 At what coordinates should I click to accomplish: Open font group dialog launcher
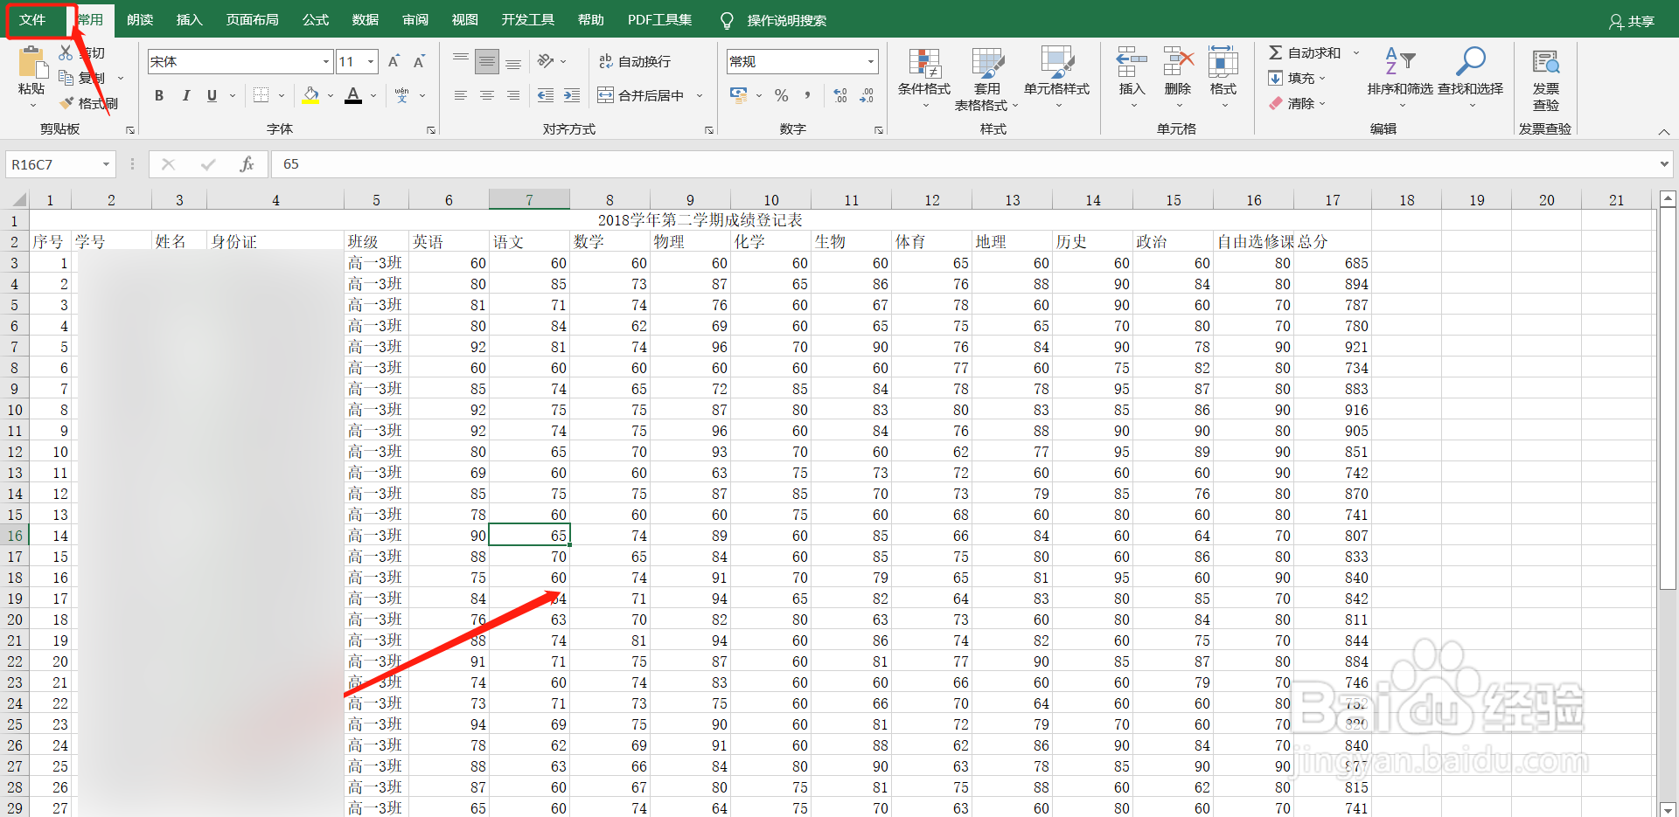pos(431,130)
